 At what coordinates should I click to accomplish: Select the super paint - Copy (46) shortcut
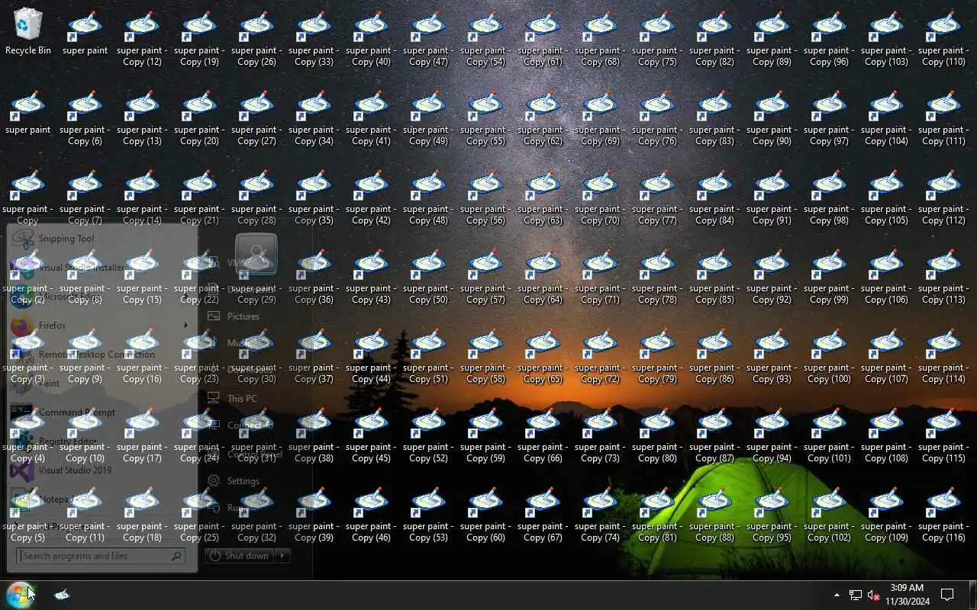click(x=371, y=515)
